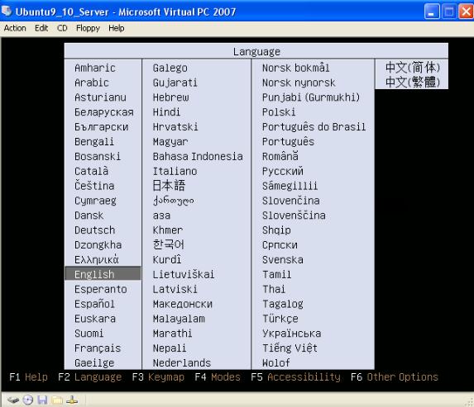Click F4 Modes option
Viewport: 474px width, 407px height.
click(x=218, y=376)
